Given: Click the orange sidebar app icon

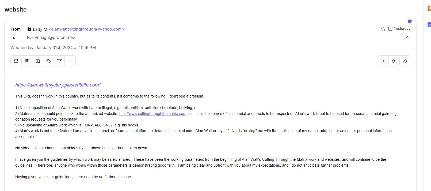Looking at the screenshot, I should click(429, 8).
